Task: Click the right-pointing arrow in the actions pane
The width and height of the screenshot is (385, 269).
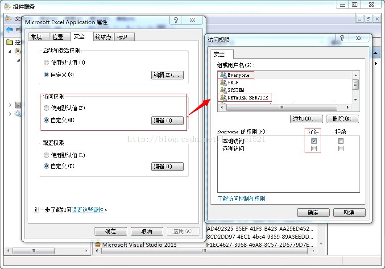Action: [x=376, y=63]
